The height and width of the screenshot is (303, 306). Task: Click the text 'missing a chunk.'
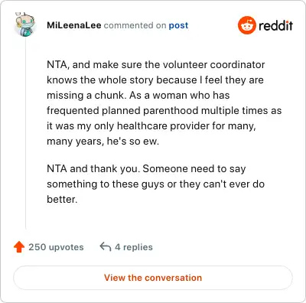[x=86, y=96]
